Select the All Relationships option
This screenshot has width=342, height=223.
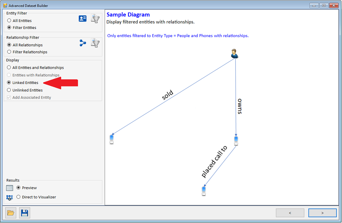[9, 45]
